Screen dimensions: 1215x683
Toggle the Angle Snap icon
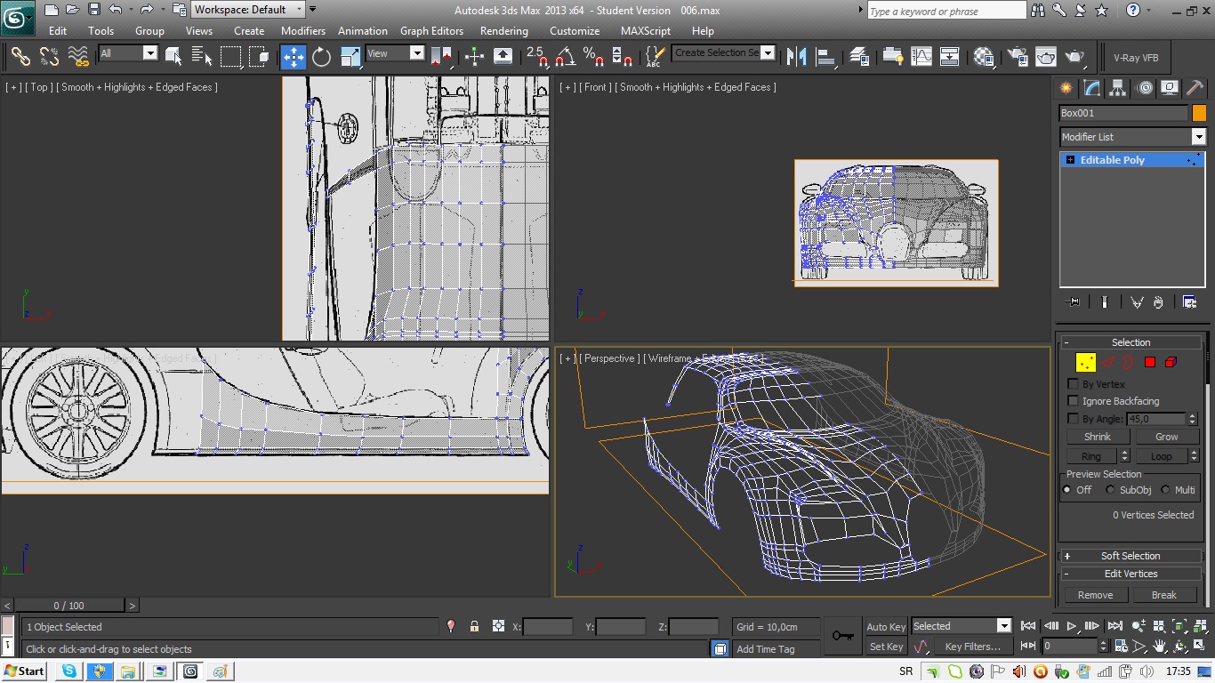(566, 57)
